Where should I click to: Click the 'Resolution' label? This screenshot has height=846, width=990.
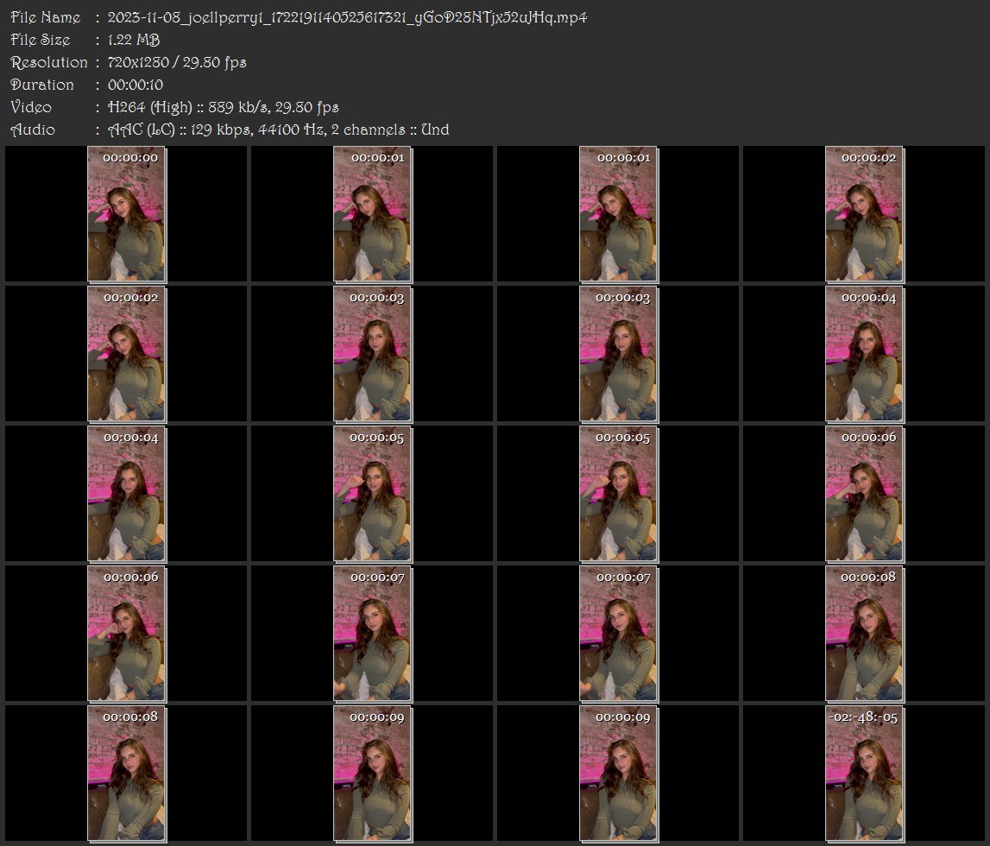49,62
